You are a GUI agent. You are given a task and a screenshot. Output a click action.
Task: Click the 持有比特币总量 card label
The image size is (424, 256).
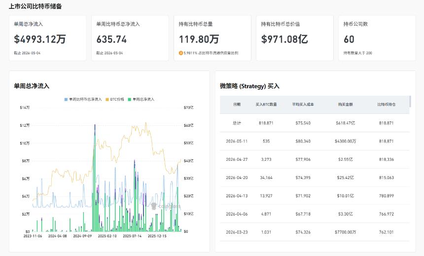point(196,24)
